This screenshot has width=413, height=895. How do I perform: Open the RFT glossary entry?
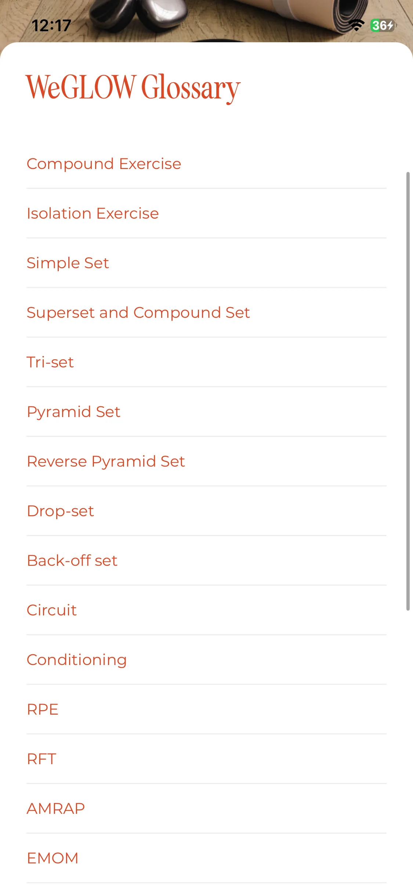[41, 759]
